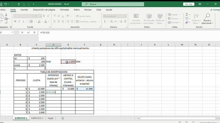Image resolution: width=220 pixels, height=123 pixels.
Task: Increase the font size with the large A
Action: click(44, 16)
